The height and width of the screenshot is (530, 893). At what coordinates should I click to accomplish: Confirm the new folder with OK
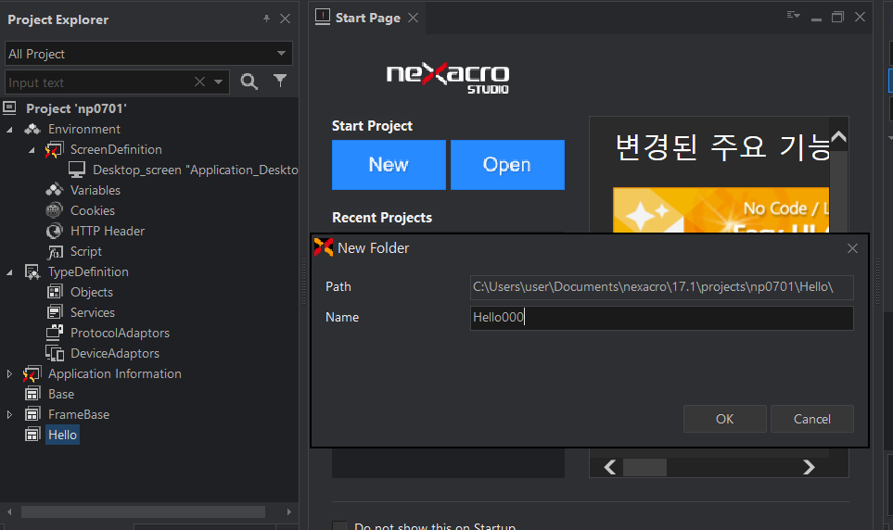pyautogui.click(x=725, y=419)
